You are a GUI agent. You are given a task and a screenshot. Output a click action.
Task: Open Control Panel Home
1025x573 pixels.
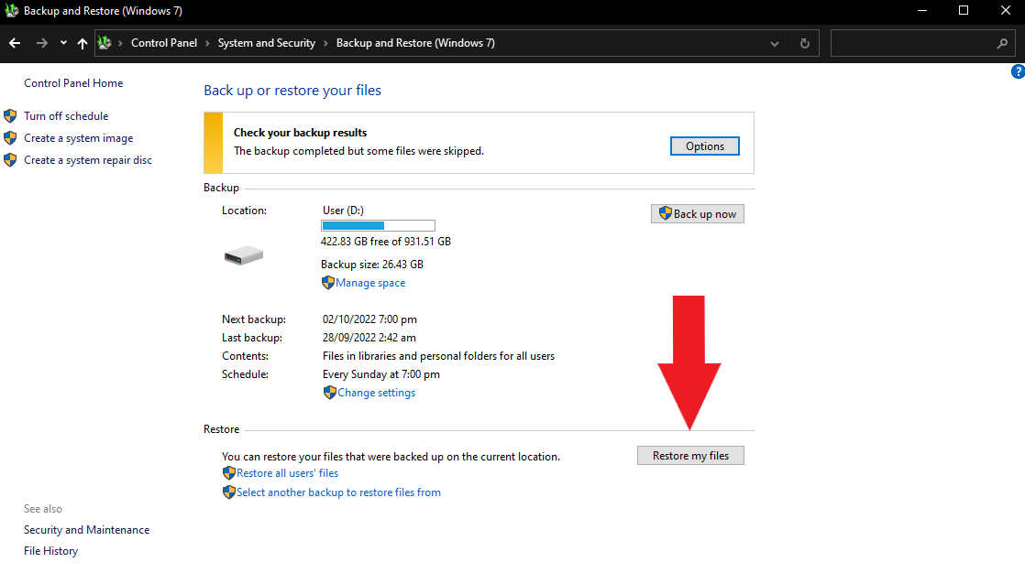73,83
